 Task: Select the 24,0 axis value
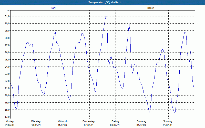7,67
